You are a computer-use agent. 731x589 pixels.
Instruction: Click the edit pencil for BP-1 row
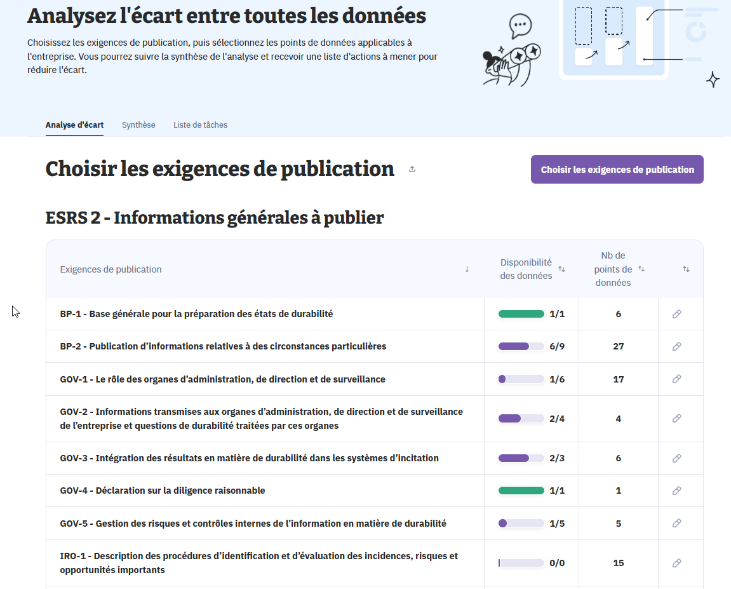[676, 314]
